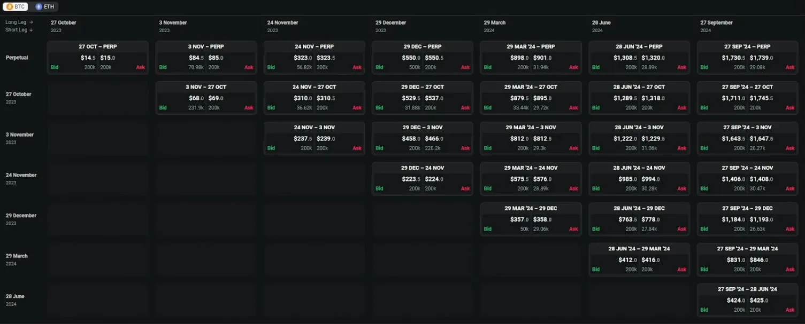This screenshot has width=805, height=324.
Task: Click the 500k bid size in 29 DEC – PERP
Action: coord(415,68)
